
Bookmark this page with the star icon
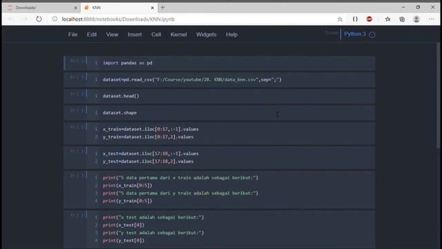click(340, 19)
